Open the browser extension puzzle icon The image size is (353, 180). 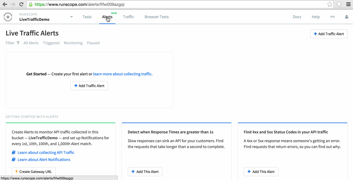coord(339,4)
